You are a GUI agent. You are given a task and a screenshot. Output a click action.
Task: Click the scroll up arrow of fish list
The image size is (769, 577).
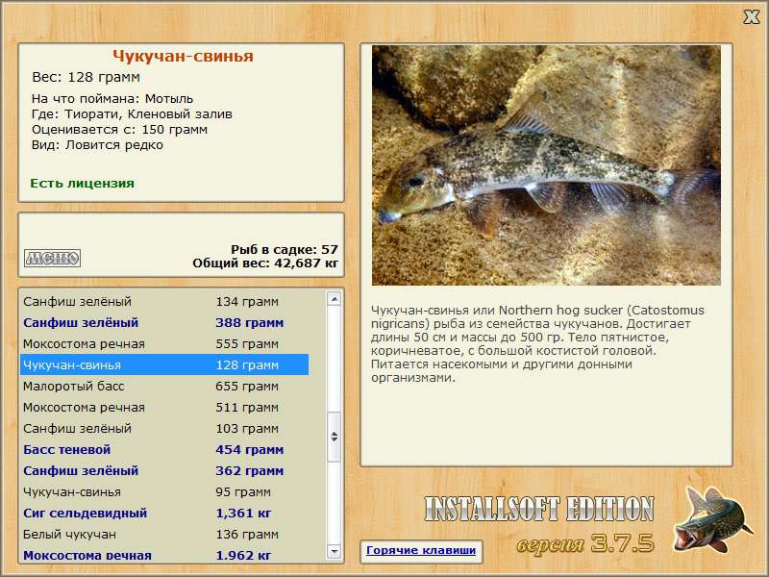pyautogui.click(x=334, y=299)
